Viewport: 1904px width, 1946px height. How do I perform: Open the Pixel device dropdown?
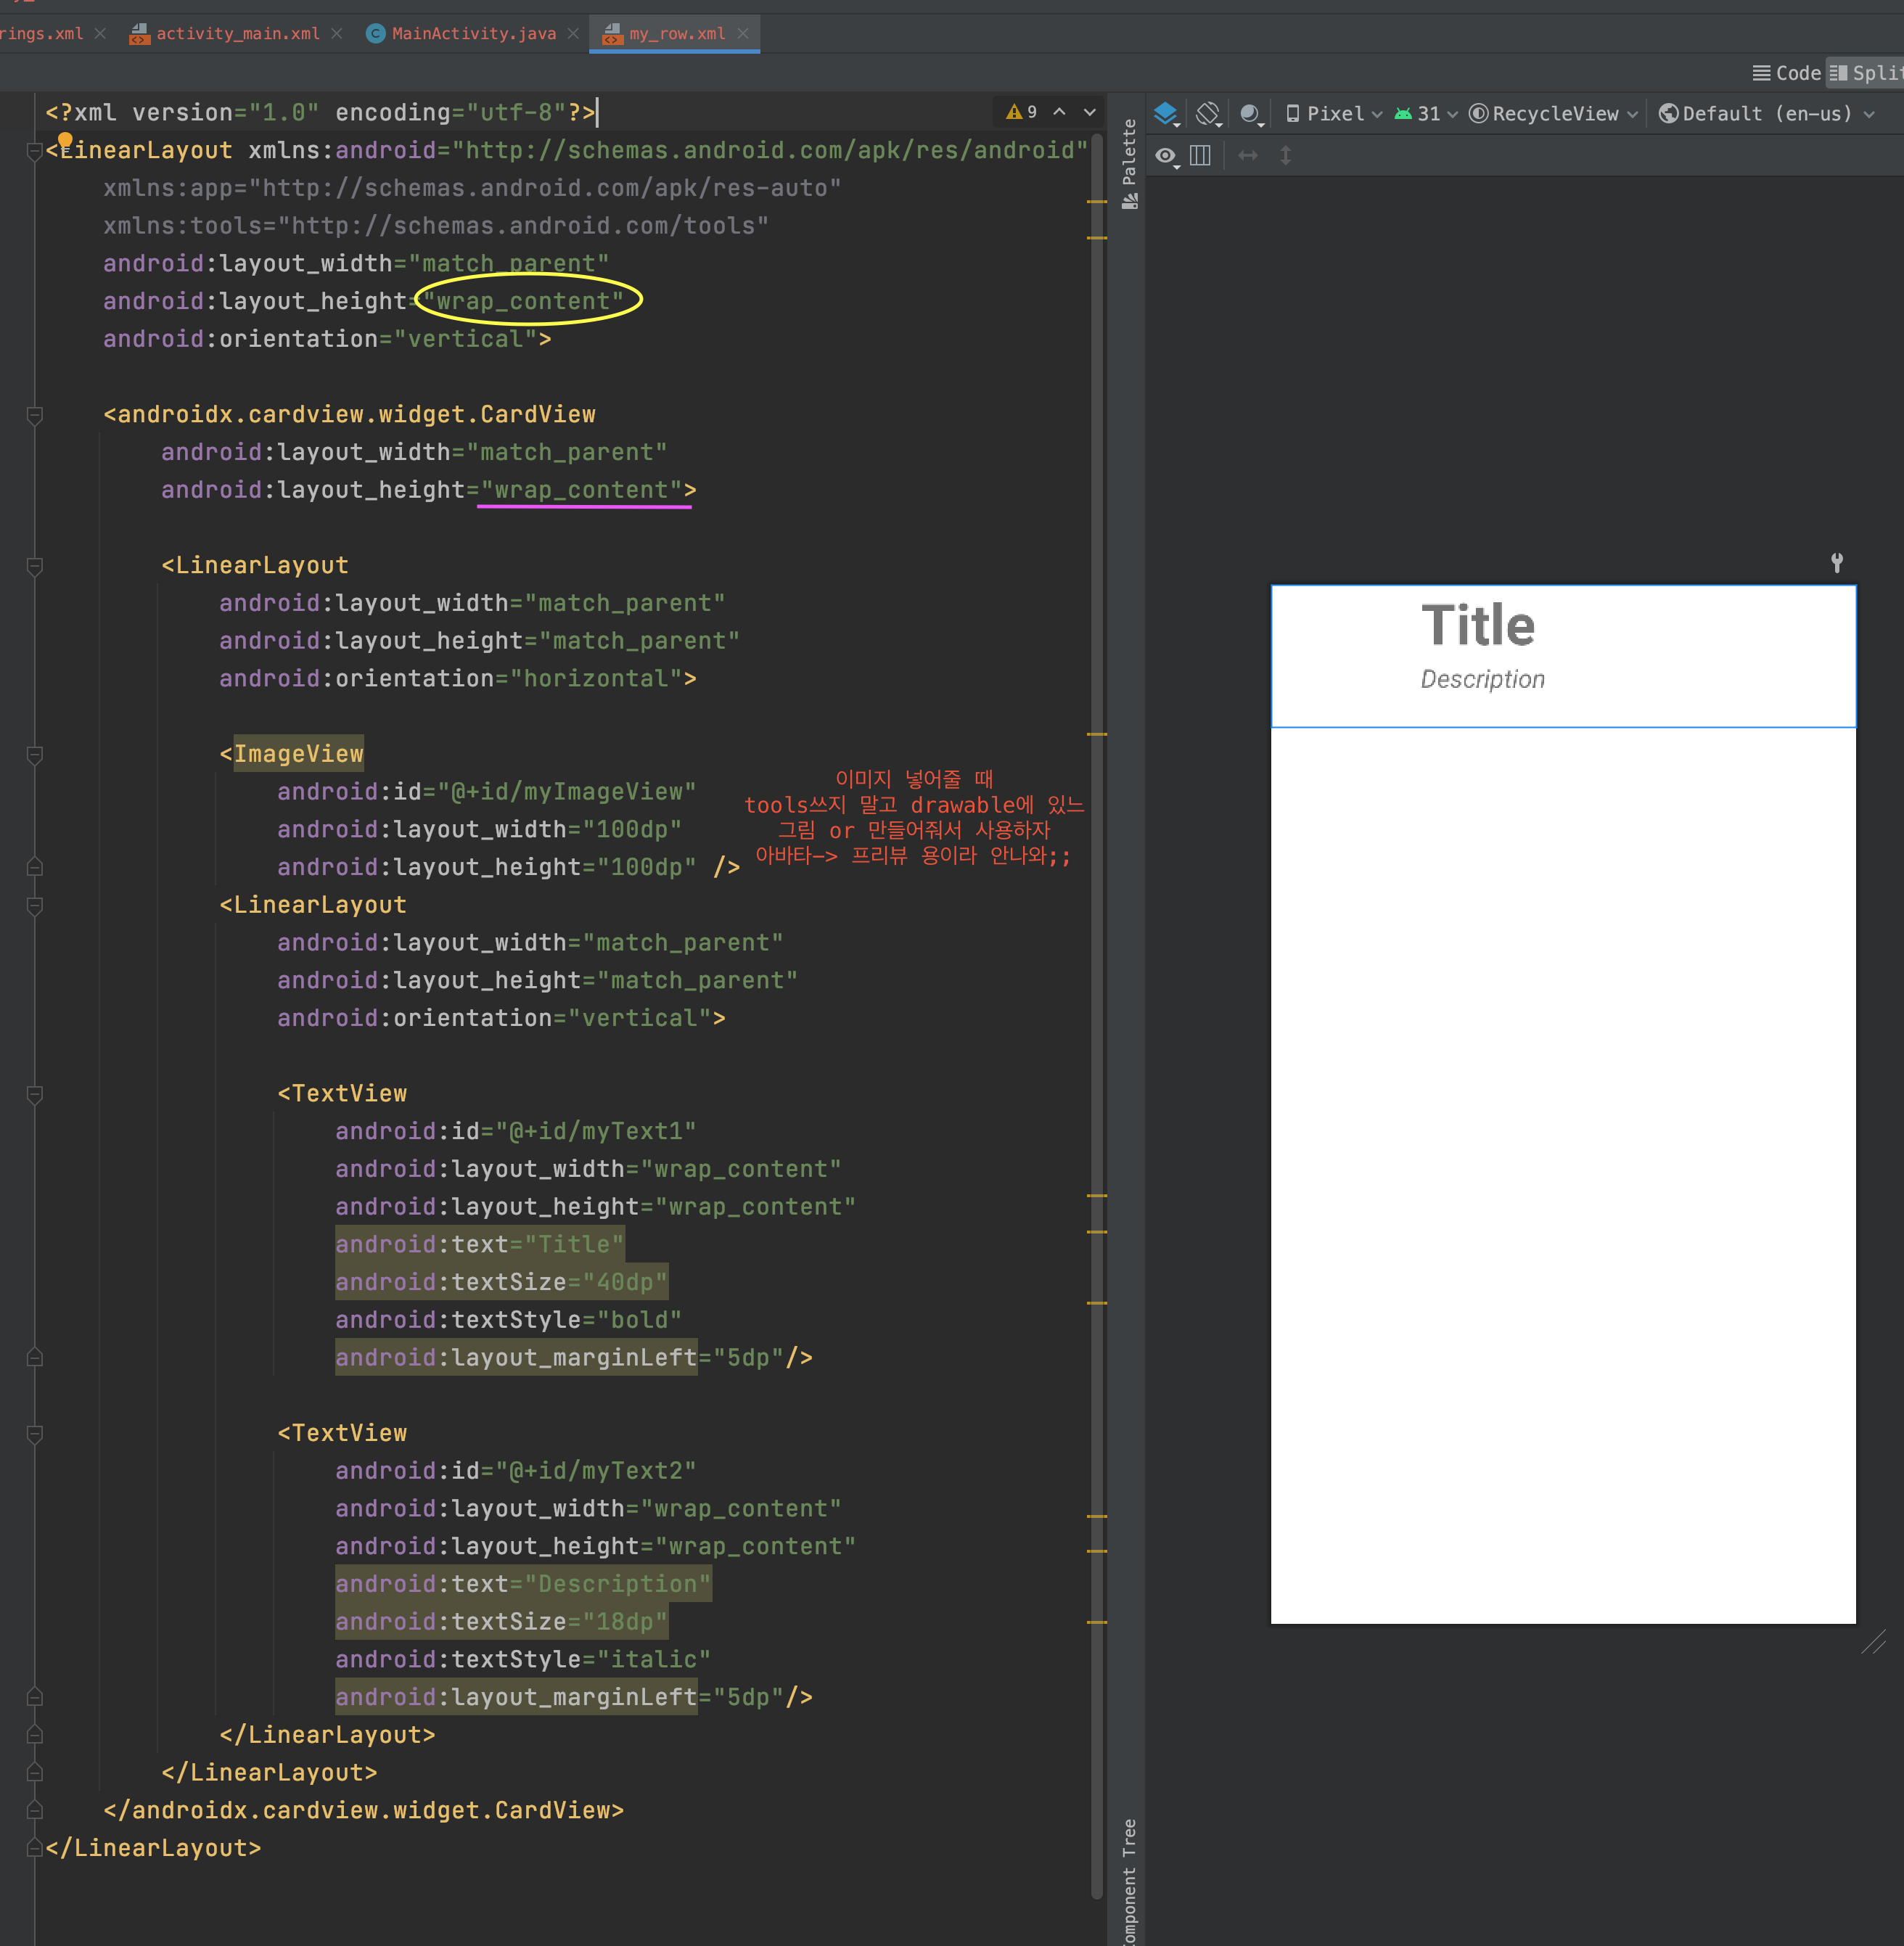[x=1334, y=114]
